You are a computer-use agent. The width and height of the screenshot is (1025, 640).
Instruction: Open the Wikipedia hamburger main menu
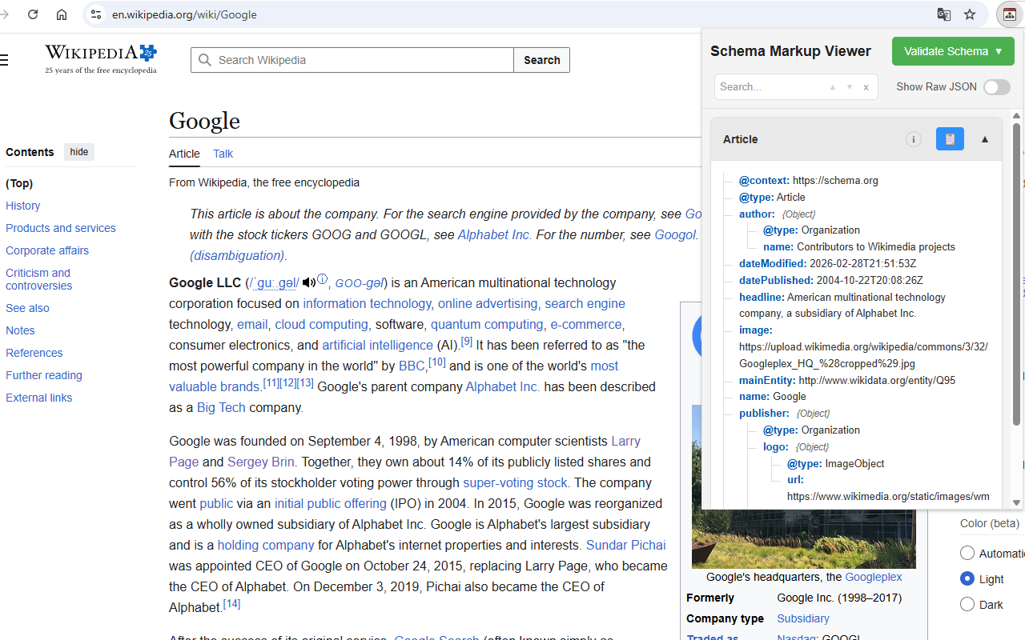(x=4, y=60)
